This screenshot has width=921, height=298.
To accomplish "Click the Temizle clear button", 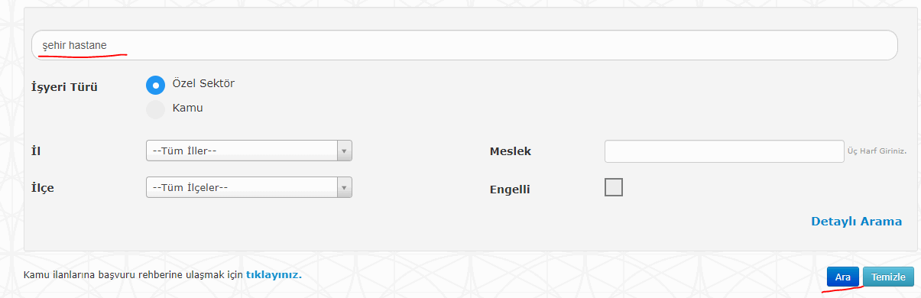I will click(x=888, y=277).
